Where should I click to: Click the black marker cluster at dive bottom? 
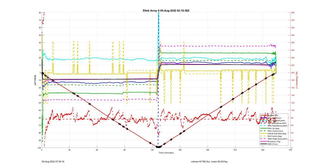[159, 147]
